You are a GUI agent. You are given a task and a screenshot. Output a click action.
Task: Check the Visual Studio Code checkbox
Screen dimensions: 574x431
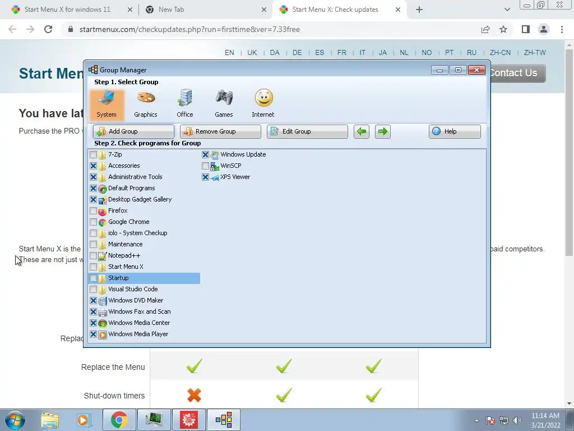(94, 289)
